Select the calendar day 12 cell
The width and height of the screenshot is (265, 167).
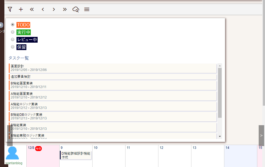pyautogui.click(x=175, y=156)
